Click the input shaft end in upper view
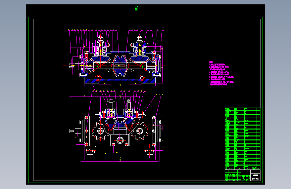The height and width of the screenshot is (189, 291). [x=72, y=66]
